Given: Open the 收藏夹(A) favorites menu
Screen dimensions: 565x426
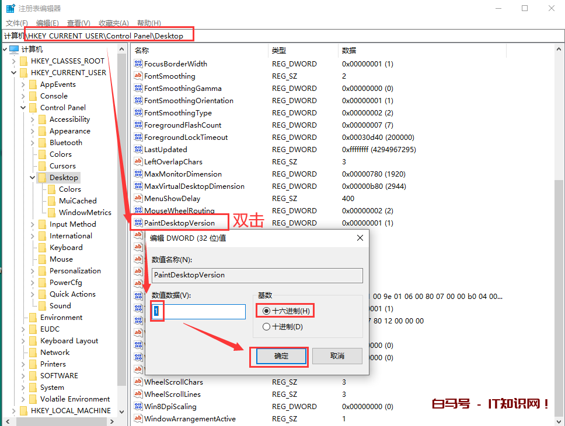Looking at the screenshot, I should [x=113, y=23].
